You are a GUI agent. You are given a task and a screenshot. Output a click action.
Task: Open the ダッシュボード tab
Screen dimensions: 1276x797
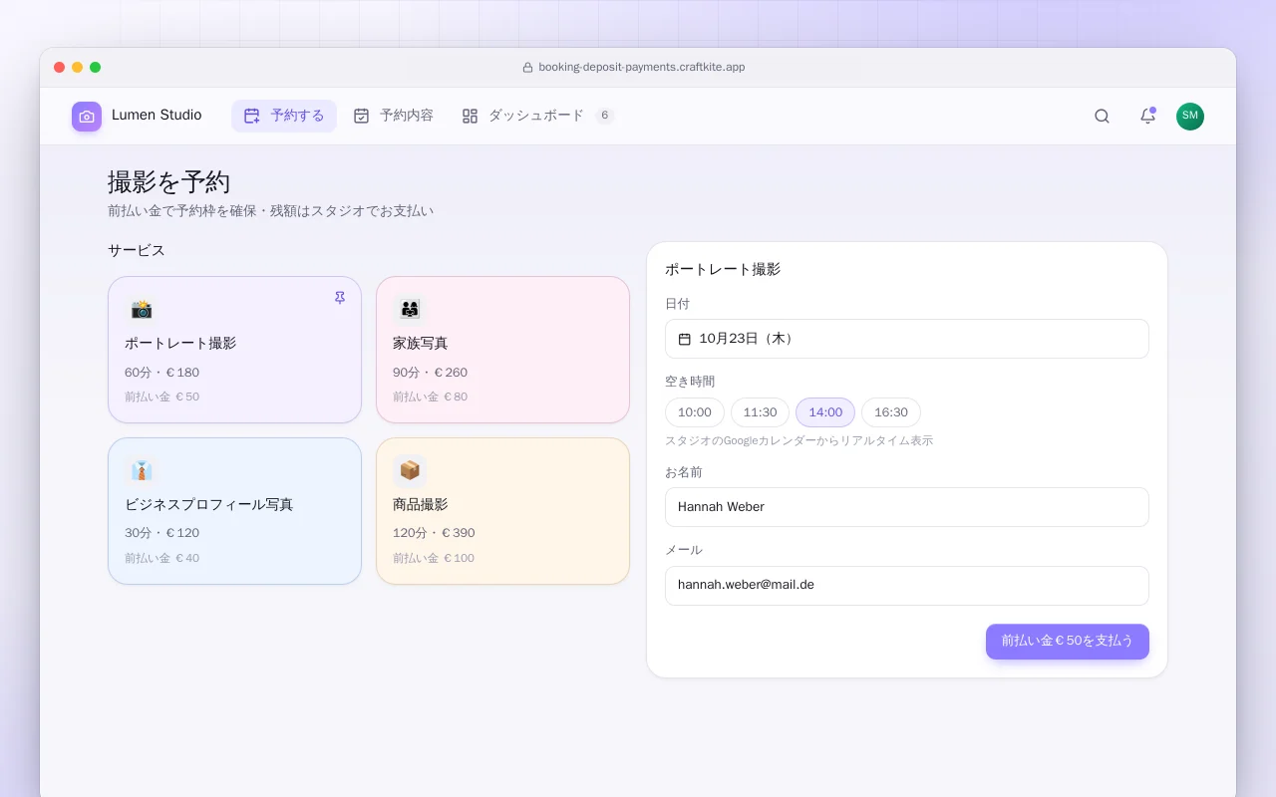click(538, 116)
